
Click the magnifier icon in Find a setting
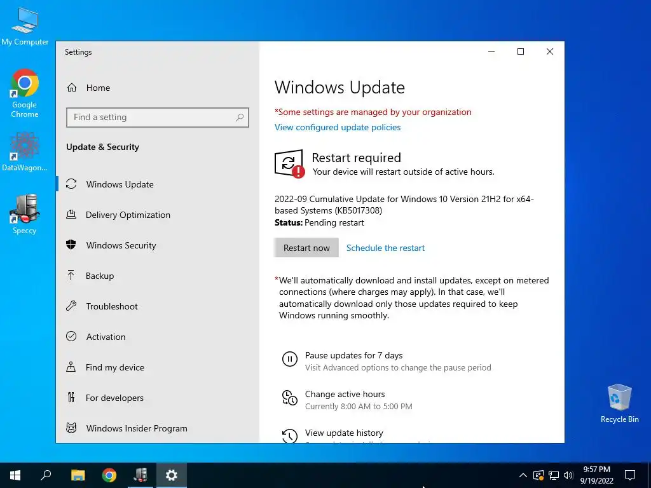(240, 118)
